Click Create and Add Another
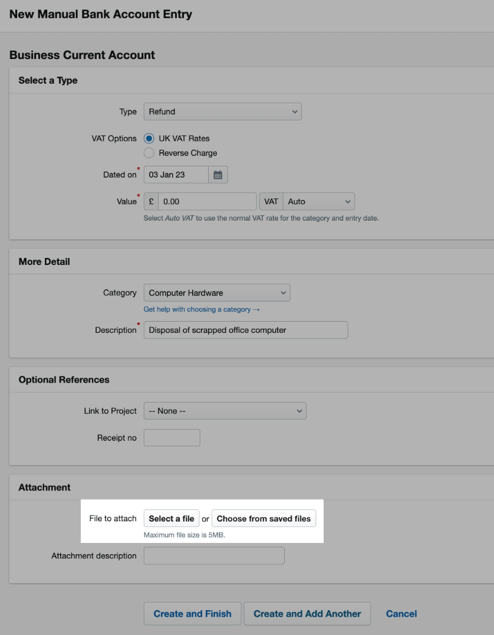Image resolution: width=494 pixels, height=635 pixels. [x=307, y=613]
